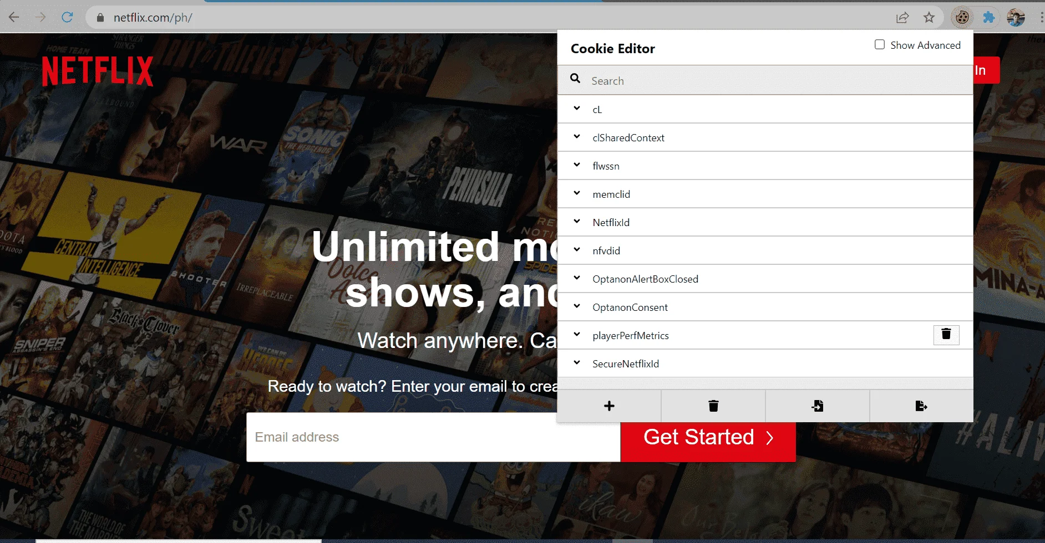Click the Email address input field
The image size is (1045, 543).
pyautogui.click(x=433, y=437)
